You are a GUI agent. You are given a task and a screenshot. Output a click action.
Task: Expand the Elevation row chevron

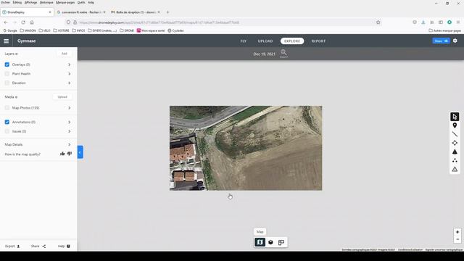(70, 83)
